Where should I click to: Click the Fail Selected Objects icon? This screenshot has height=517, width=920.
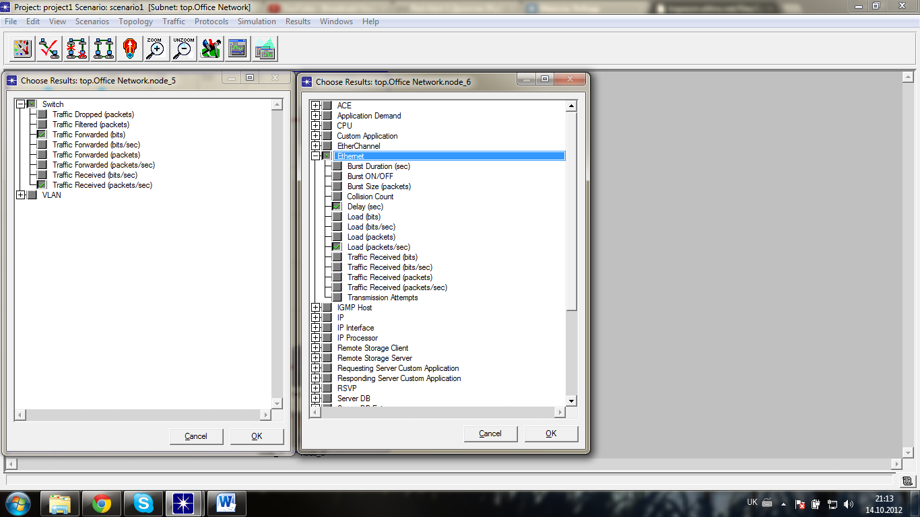coord(77,48)
